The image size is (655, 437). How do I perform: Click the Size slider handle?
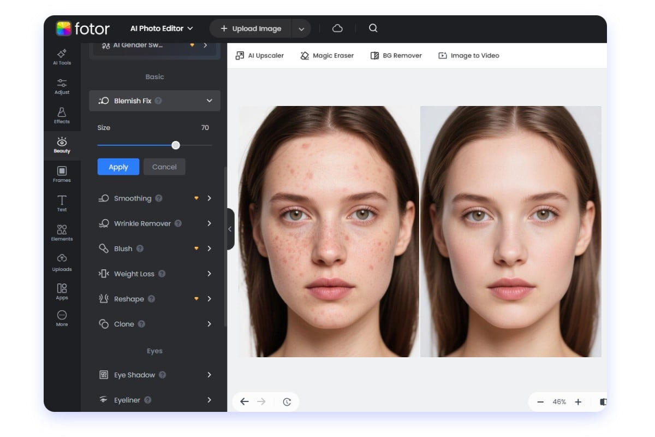pos(176,145)
